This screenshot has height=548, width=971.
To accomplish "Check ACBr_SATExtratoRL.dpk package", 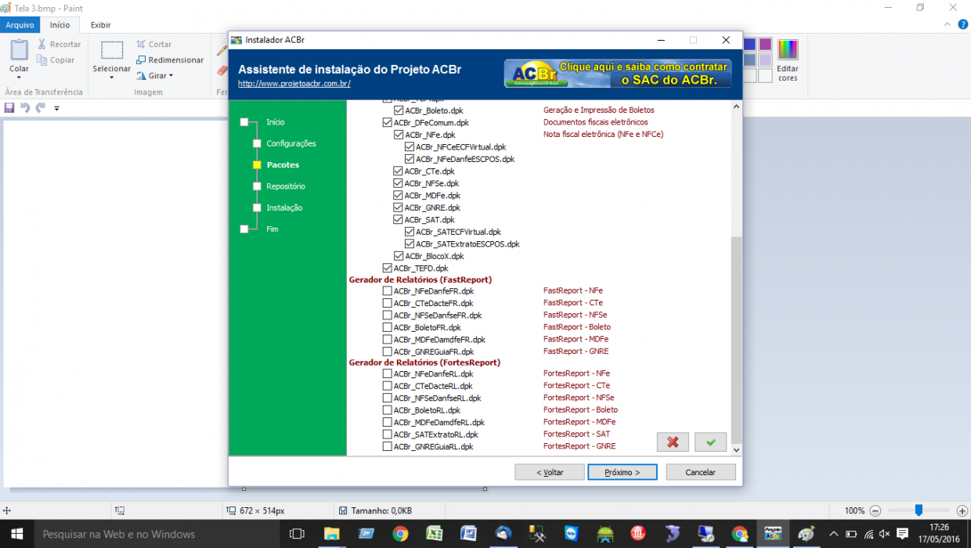I will point(387,434).
